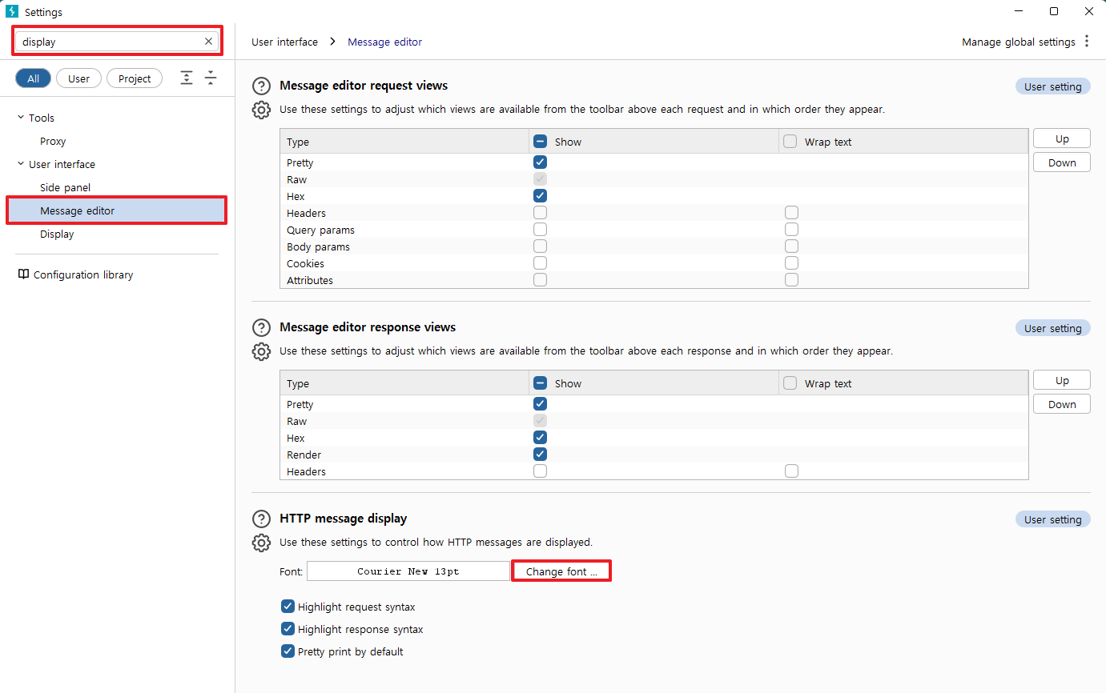
Task: Enable Show for Query params in request views
Action: [x=541, y=230]
